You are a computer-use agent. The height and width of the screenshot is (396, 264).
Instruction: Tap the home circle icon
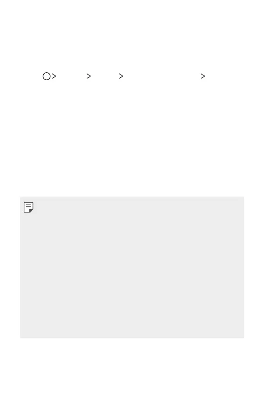point(47,76)
